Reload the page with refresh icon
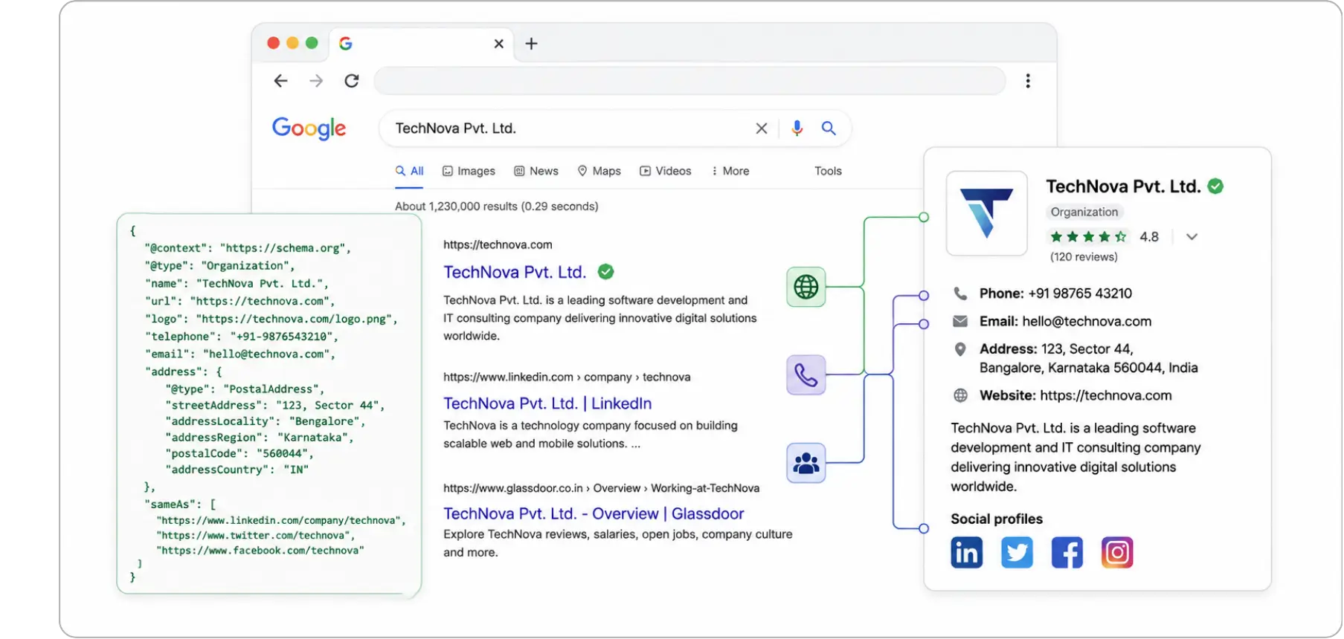1344x639 pixels. click(352, 81)
